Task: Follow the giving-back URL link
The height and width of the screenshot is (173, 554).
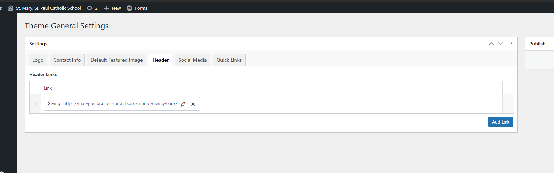Action: 120,104
